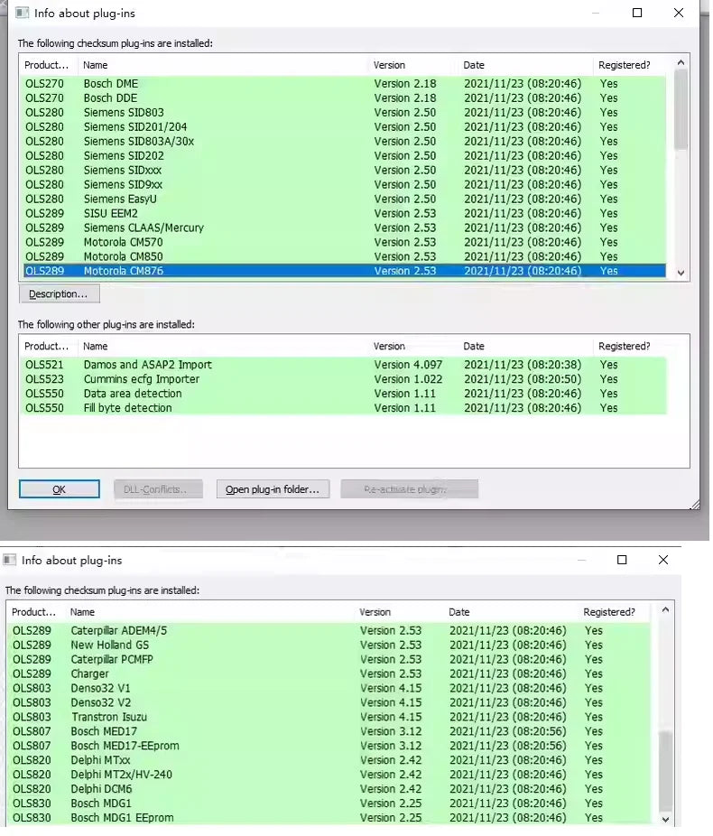Select the Bosch DME plug-in row
This screenshot has height=836, width=713.
coord(111,83)
